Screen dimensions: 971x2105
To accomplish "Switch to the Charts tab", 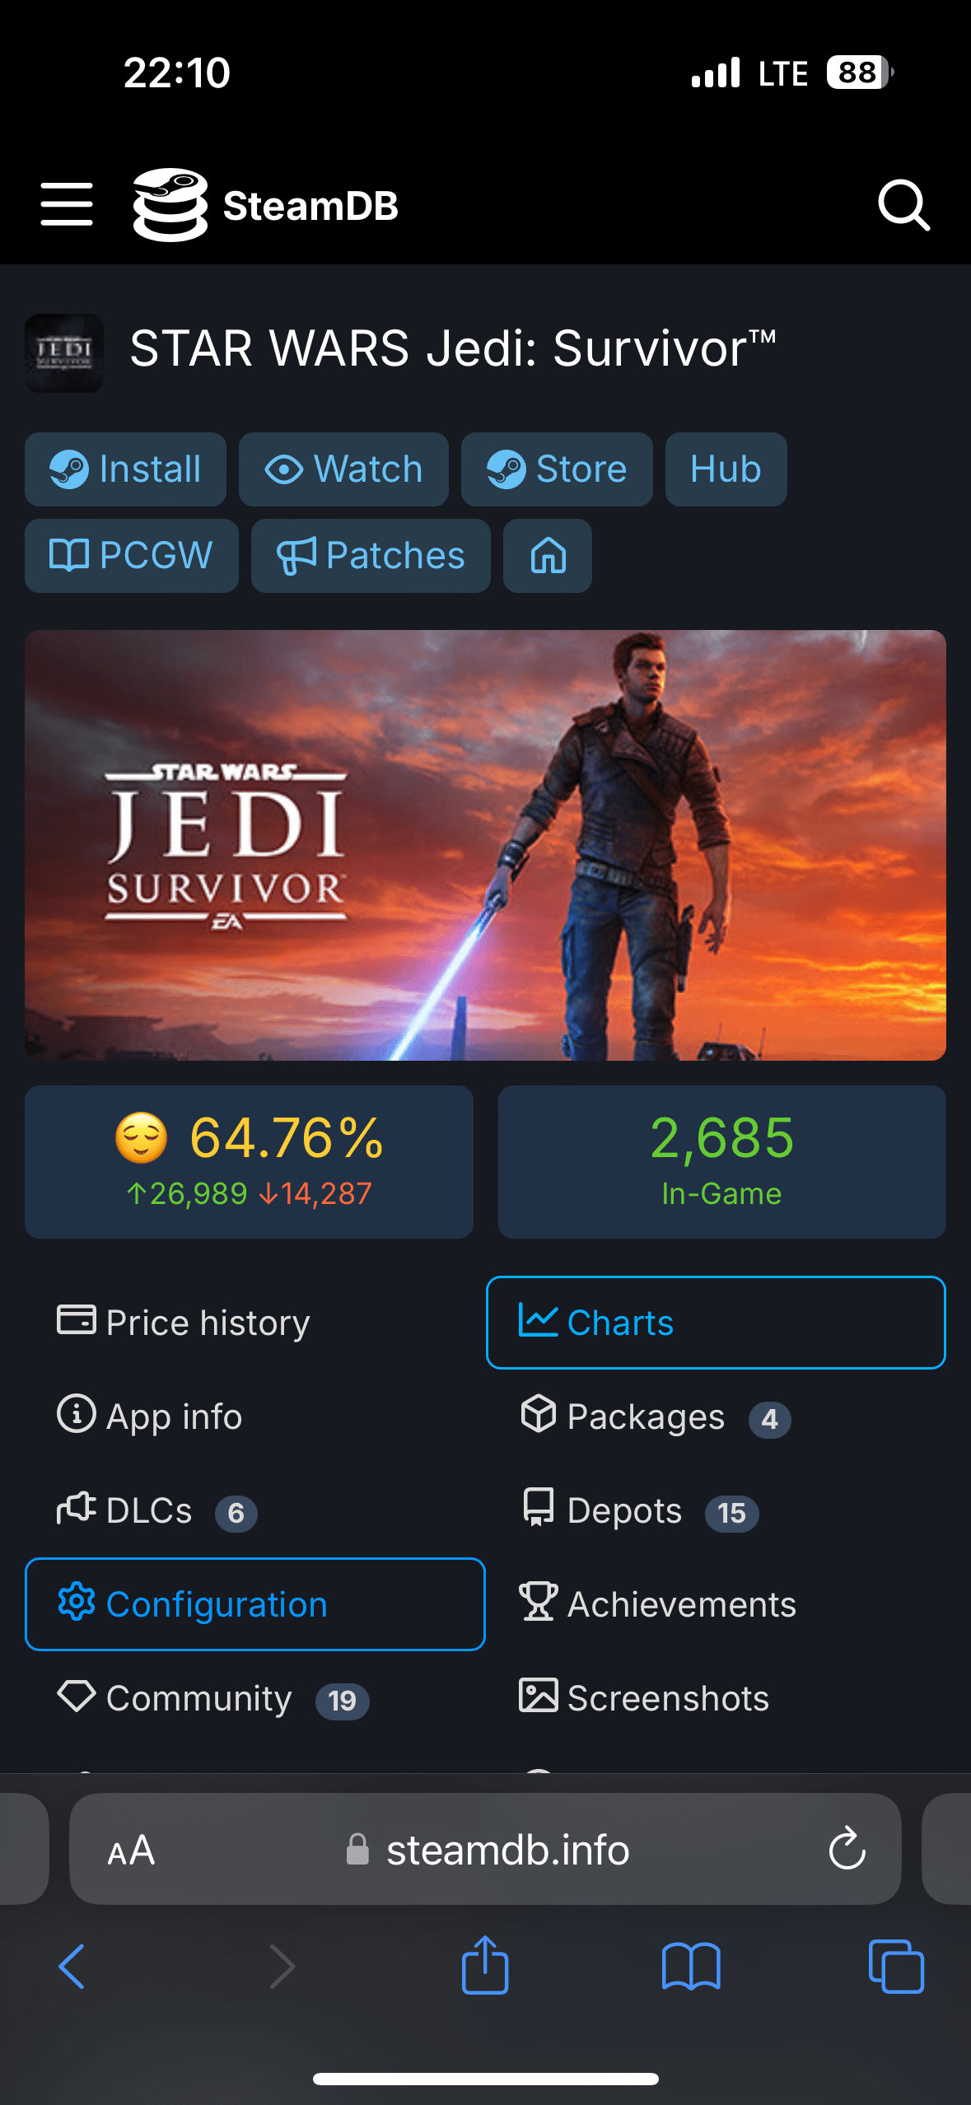I will point(716,1323).
